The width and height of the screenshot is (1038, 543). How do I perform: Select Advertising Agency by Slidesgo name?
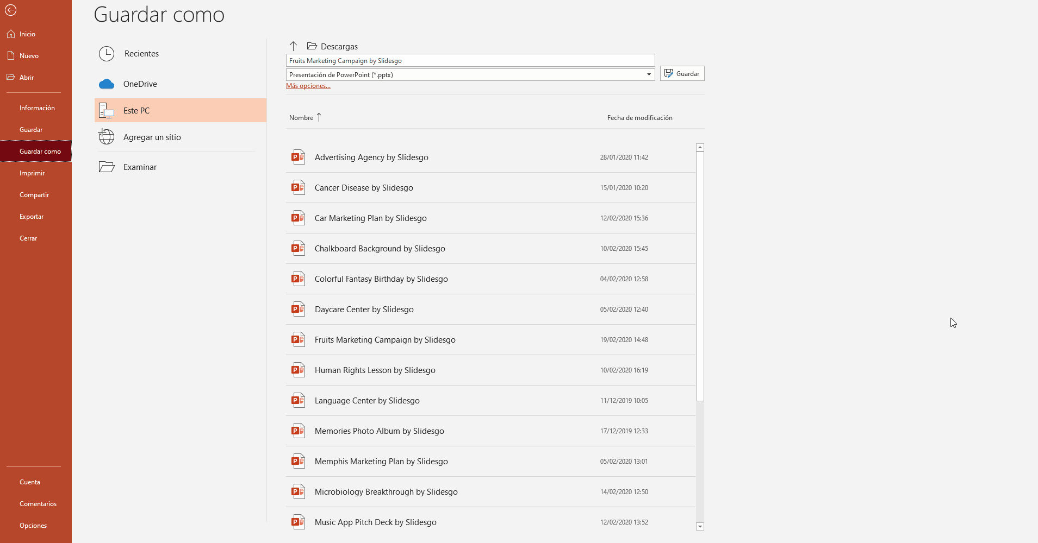[x=371, y=157]
